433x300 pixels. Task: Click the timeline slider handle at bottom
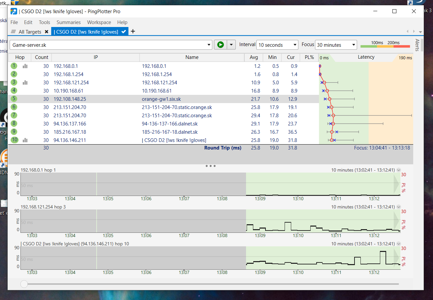[24, 284]
